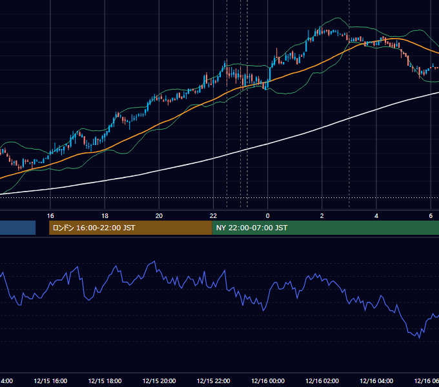This screenshot has height=387, width=439.
Task: Click the 12/16 04:00 date label
Action: (x=376, y=381)
